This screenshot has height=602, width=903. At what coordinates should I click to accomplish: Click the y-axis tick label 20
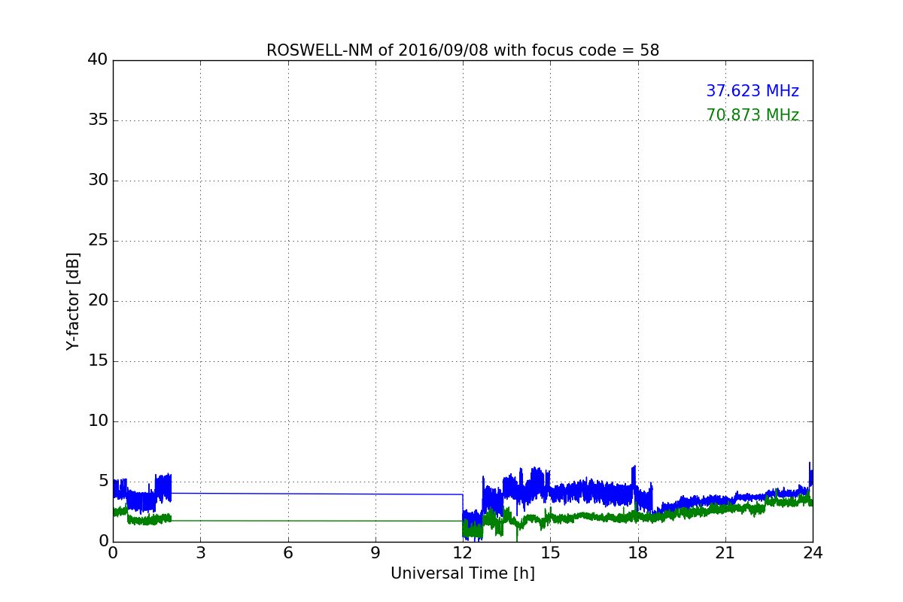click(x=98, y=301)
